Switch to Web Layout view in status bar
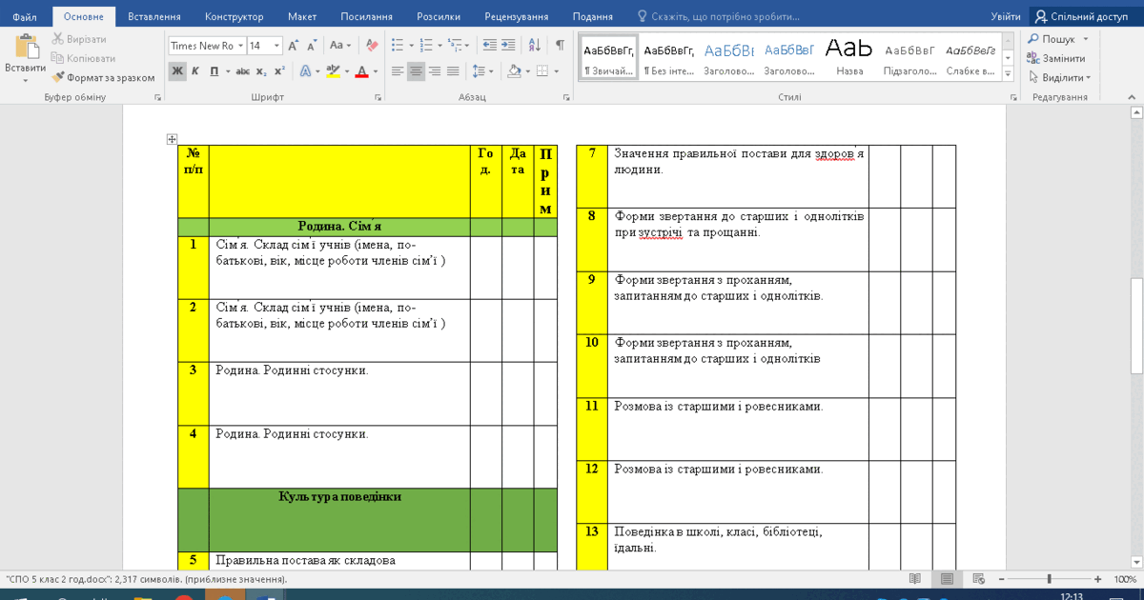The height and width of the screenshot is (600, 1144). coord(978,579)
